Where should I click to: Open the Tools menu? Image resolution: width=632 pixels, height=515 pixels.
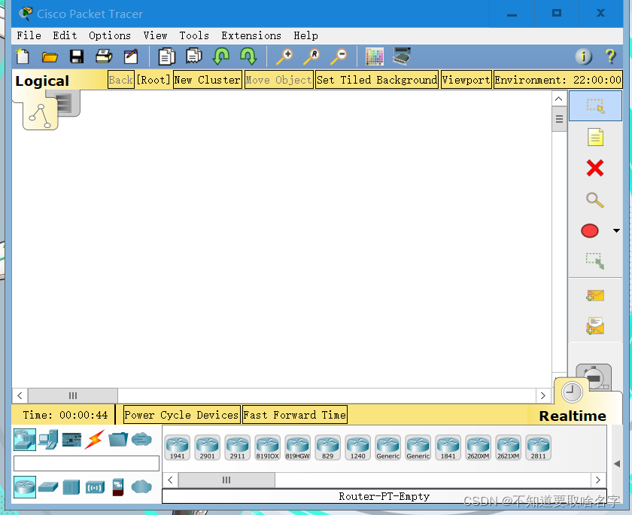click(x=194, y=35)
